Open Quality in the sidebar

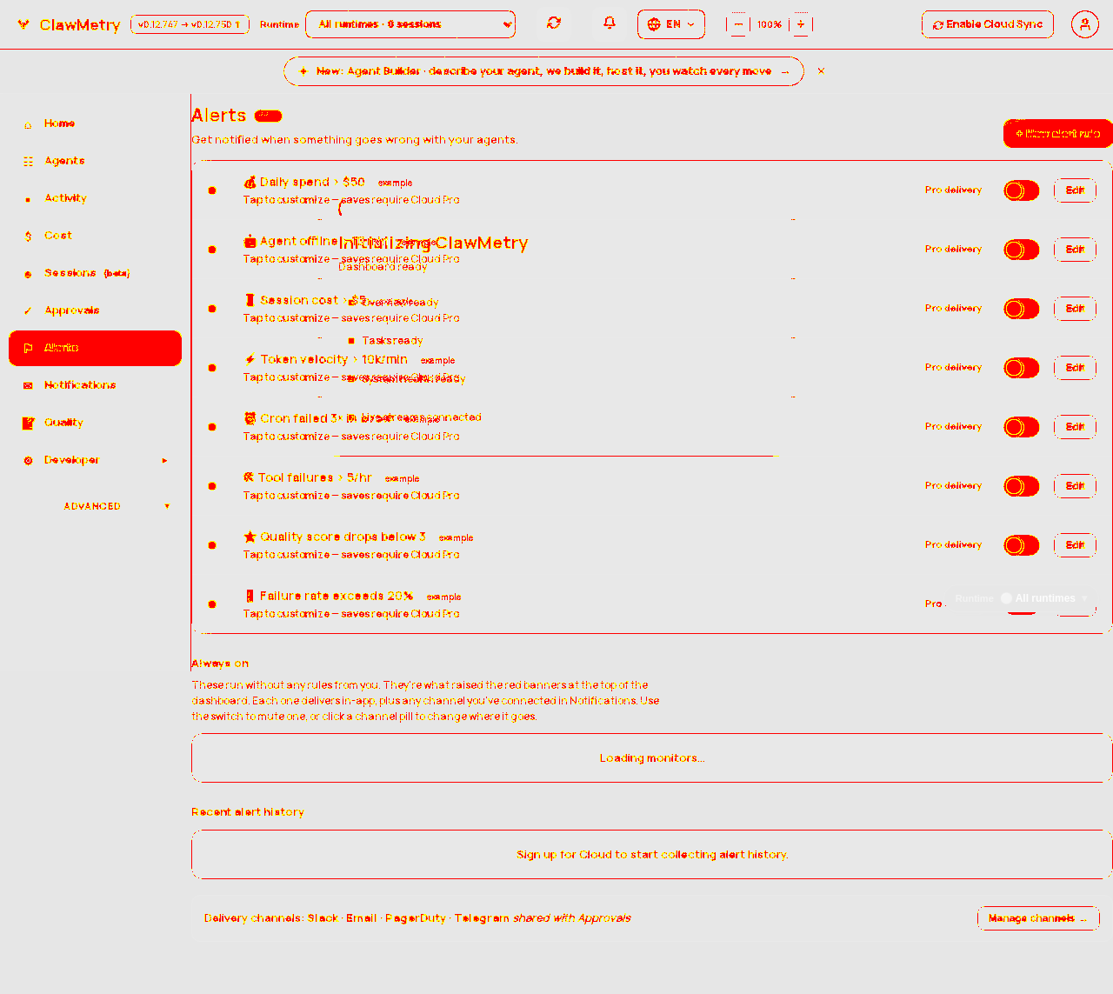(96, 423)
